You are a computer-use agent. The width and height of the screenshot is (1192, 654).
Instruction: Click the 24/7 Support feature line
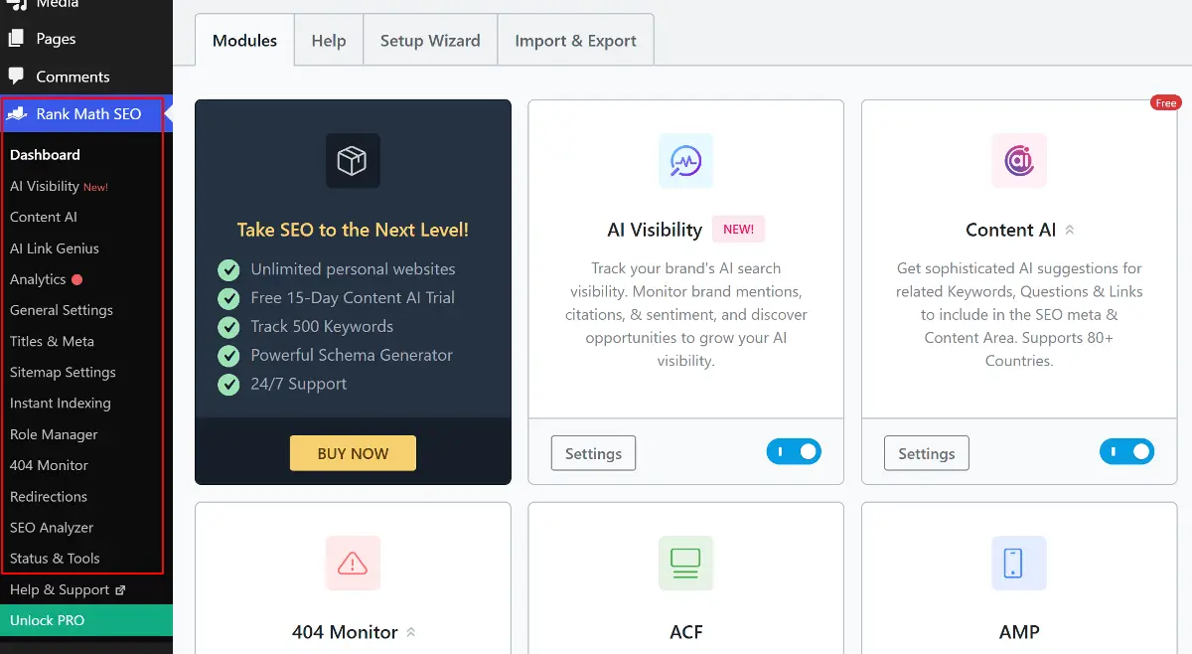click(299, 385)
